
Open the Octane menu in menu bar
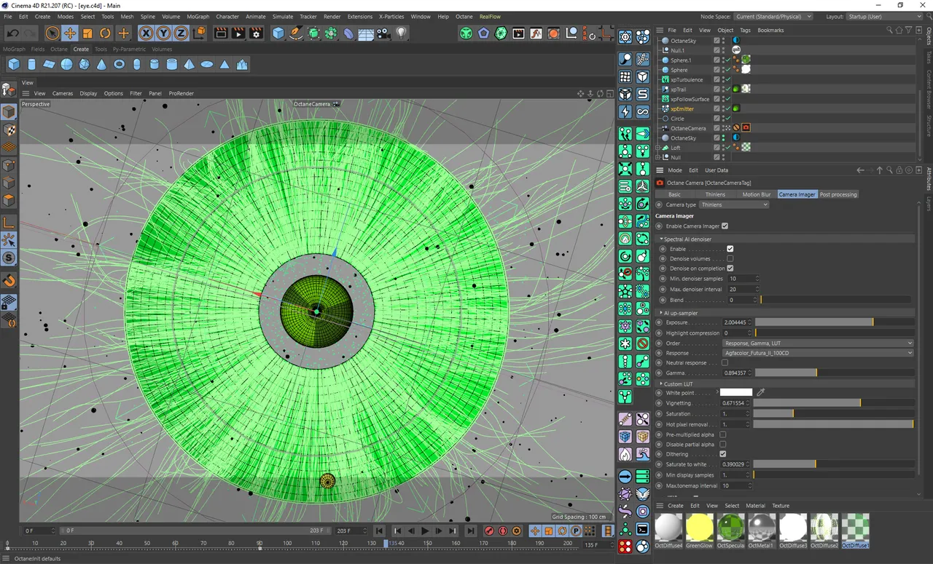pos(464,16)
